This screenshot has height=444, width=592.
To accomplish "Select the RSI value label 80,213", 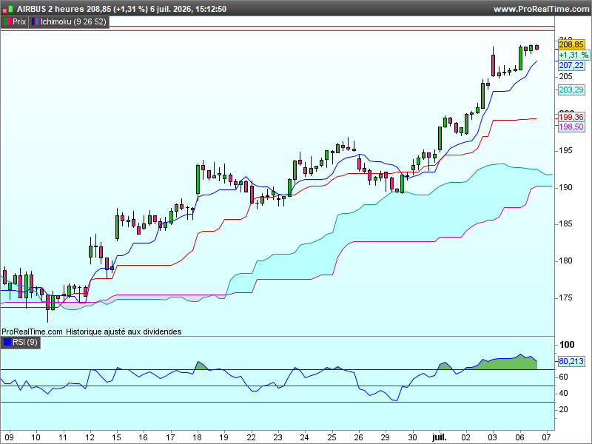I will pos(571,361).
